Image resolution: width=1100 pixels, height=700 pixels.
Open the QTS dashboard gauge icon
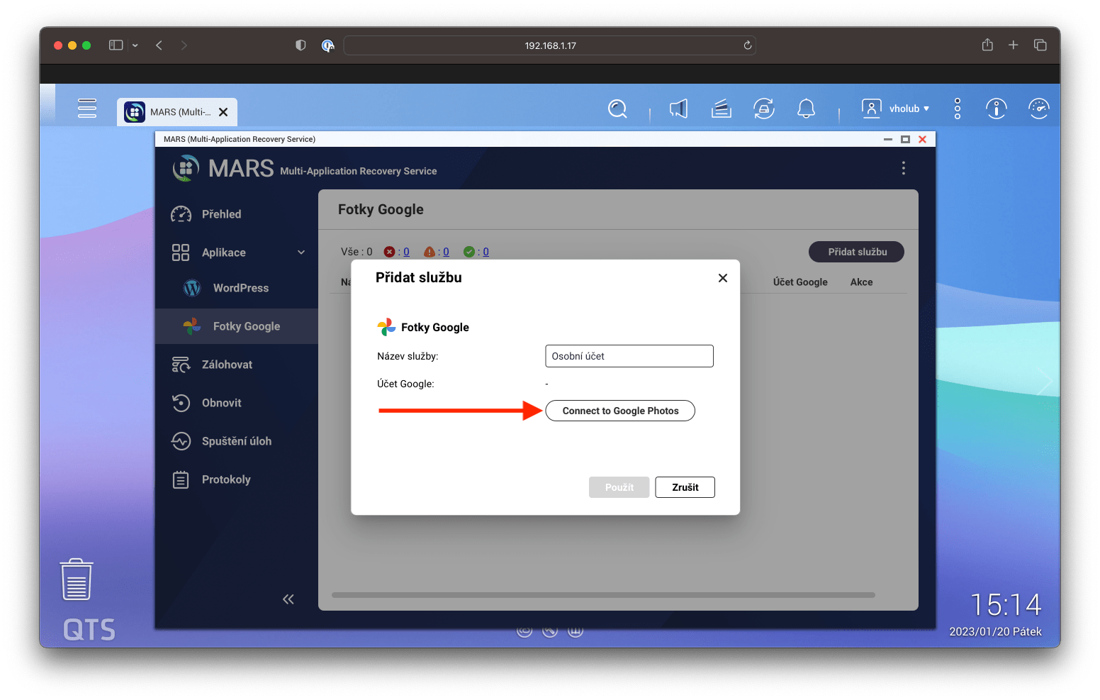[1039, 109]
